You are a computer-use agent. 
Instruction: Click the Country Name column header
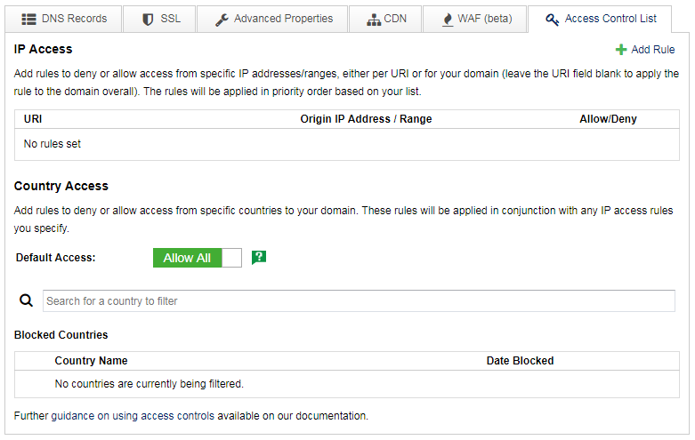click(x=91, y=361)
